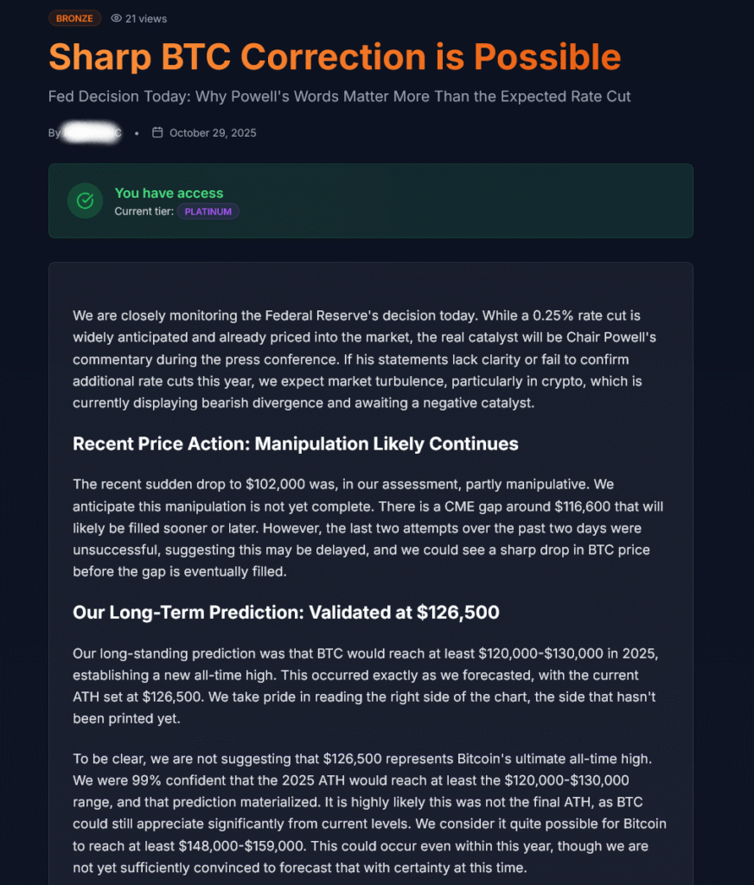Click the 21 views counter text
Viewport: 754px width, 885px height.
click(x=146, y=18)
